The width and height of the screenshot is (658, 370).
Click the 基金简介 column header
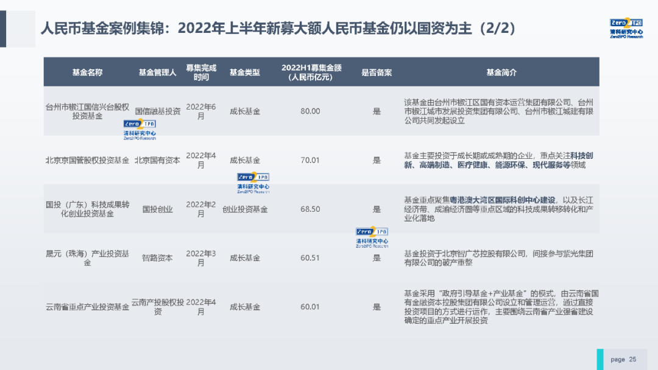coord(501,72)
